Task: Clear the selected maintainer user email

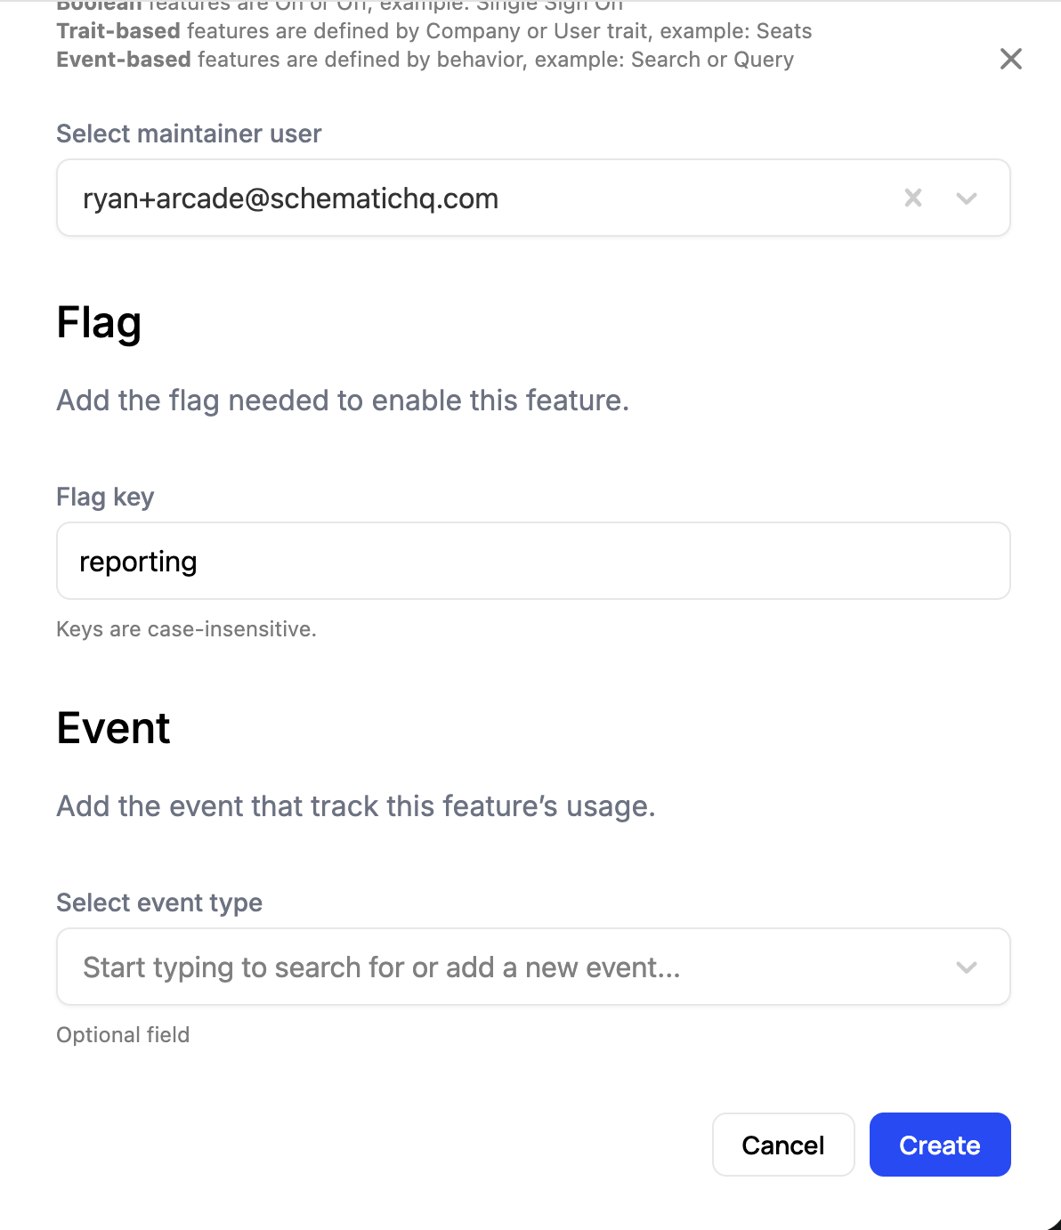Action: (x=912, y=198)
